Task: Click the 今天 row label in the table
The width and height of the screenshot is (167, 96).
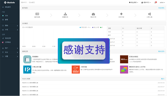Action: tap(109, 32)
